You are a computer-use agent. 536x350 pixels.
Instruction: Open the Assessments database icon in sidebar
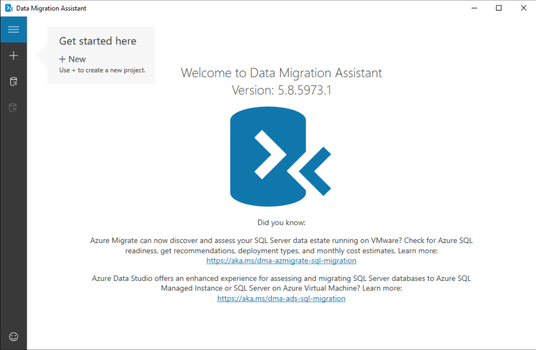(x=13, y=82)
